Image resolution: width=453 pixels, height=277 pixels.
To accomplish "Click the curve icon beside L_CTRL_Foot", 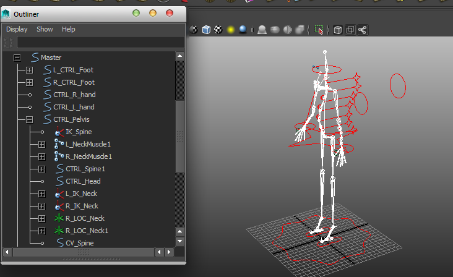I will pyautogui.click(x=48, y=70).
